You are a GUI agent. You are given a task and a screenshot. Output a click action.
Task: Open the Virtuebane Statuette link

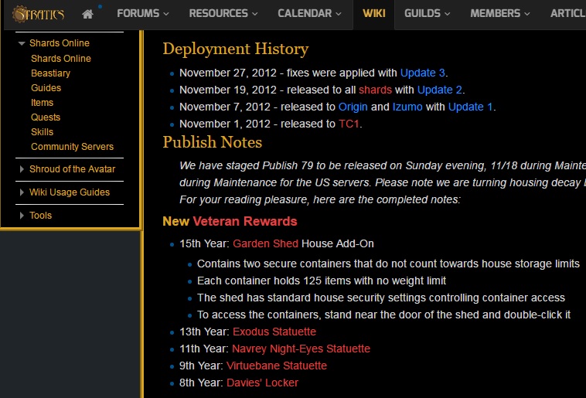[x=277, y=366]
